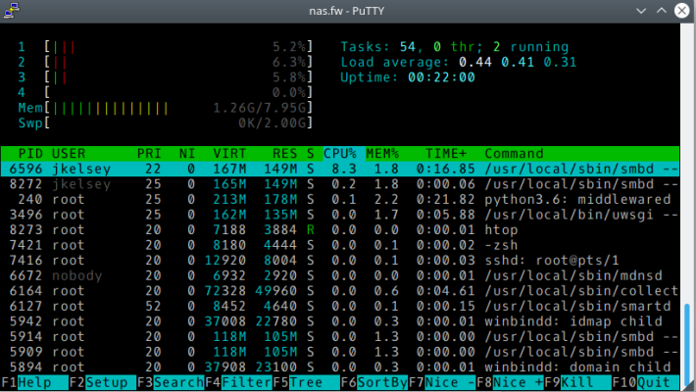Open F6 SortBy menu
Viewport: 696px width, 392px height.
[x=374, y=382]
